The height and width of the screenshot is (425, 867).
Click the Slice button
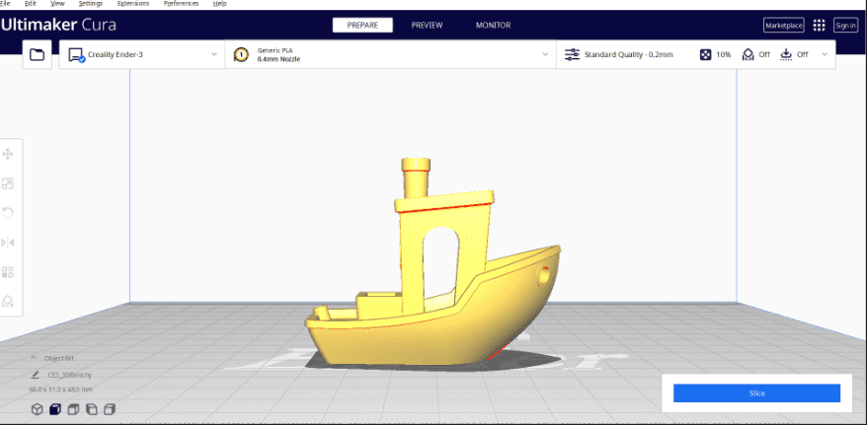pyautogui.click(x=756, y=393)
